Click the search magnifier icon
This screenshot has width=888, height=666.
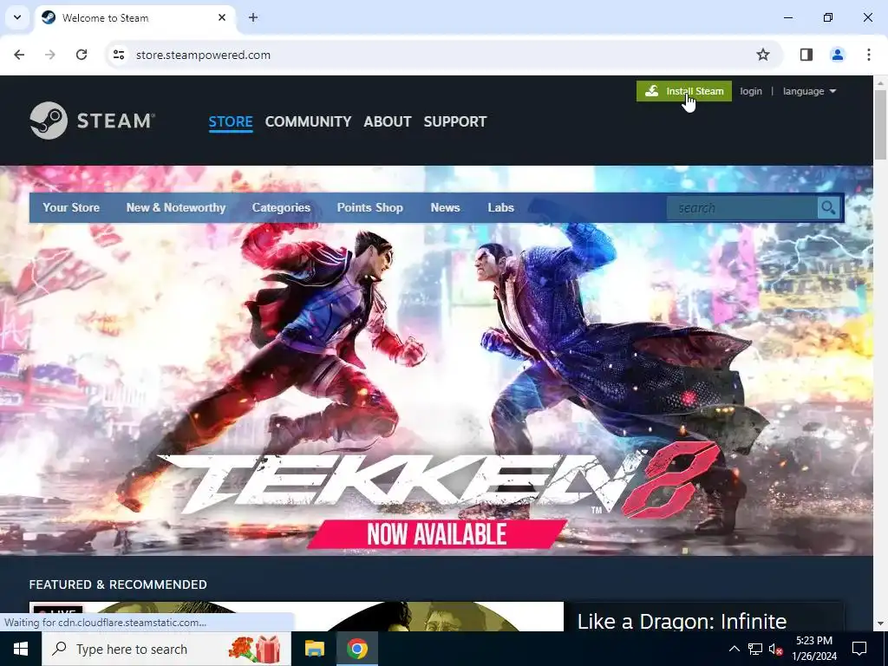click(828, 208)
